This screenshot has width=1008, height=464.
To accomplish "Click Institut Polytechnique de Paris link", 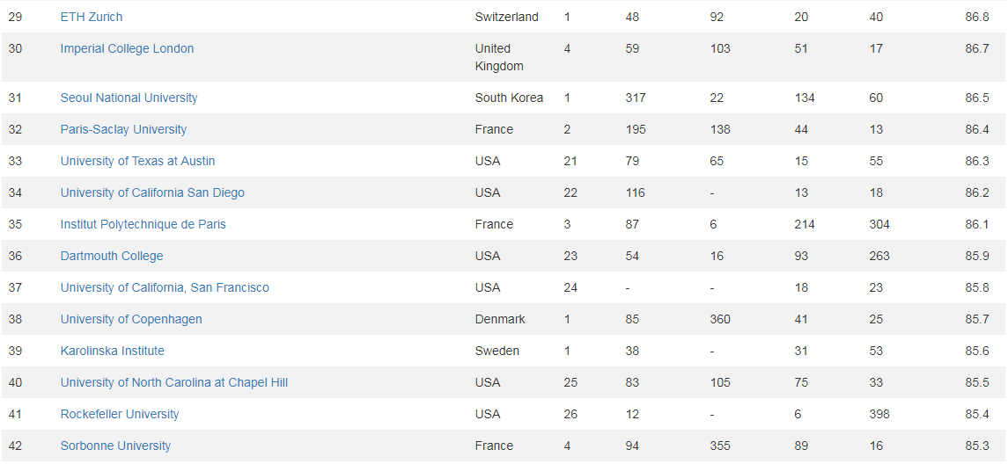I will pos(143,224).
